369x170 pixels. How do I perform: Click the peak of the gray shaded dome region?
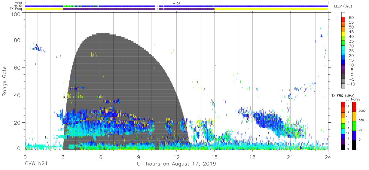point(102,34)
